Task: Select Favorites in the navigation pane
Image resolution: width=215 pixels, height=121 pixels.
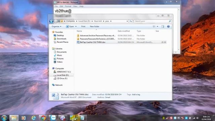Action: [x=59, y=32]
